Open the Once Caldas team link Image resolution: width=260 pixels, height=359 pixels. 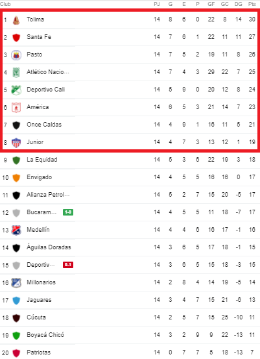(44, 125)
